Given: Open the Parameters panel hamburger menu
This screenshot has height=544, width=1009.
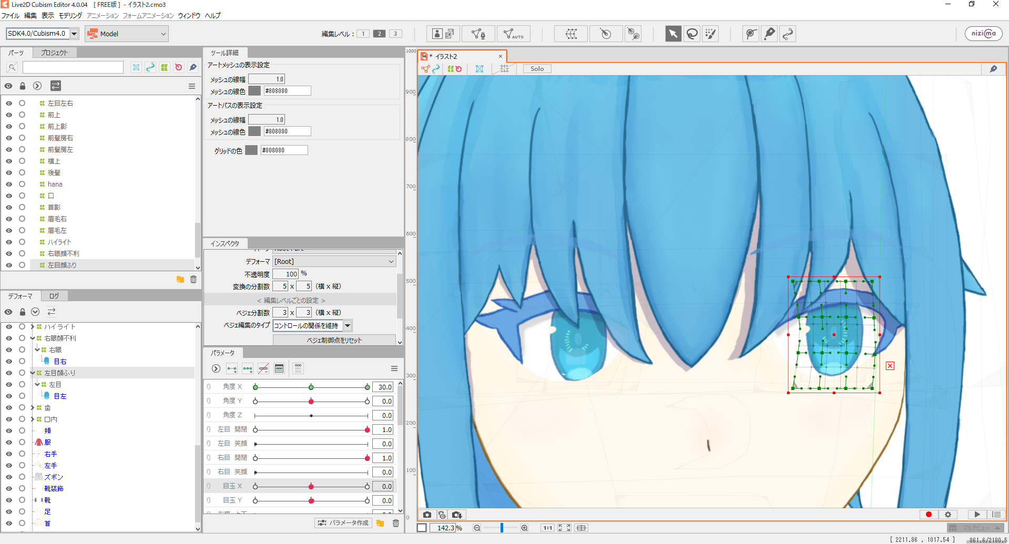Looking at the screenshot, I should (394, 368).
